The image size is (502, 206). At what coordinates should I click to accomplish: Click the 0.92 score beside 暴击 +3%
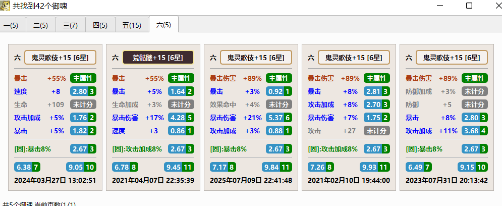click(279, 91)
